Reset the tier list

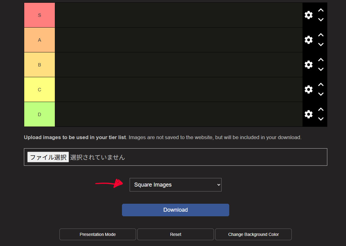pyautogui.click(x=176, y=234)
